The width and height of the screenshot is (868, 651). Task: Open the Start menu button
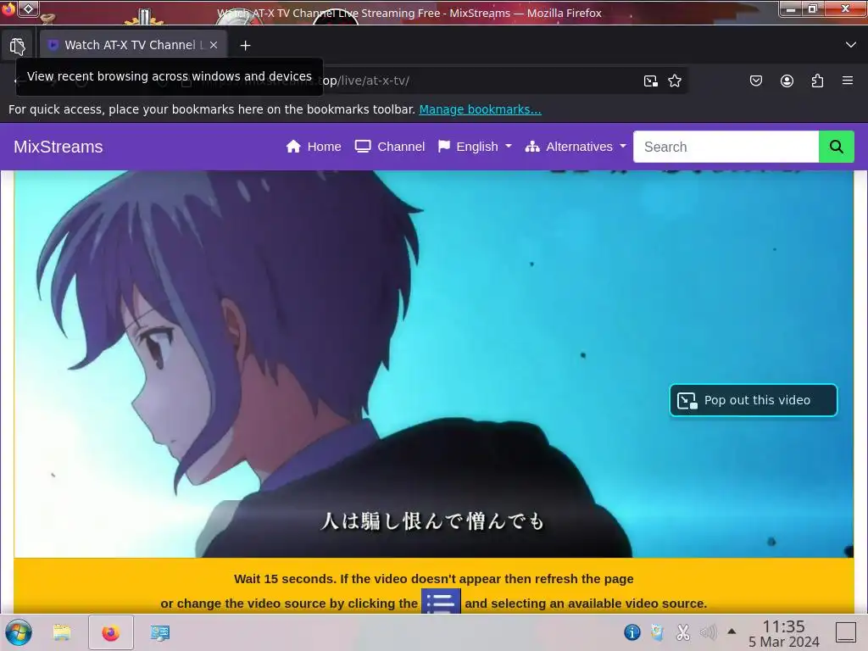pos(19,632)
